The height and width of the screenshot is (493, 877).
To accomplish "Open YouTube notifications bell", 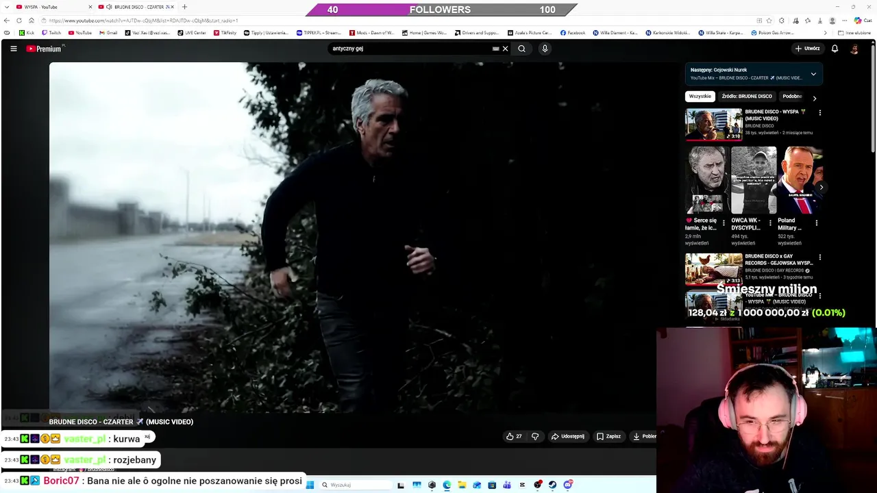I will pyautogui.click(x=835, y=49).
